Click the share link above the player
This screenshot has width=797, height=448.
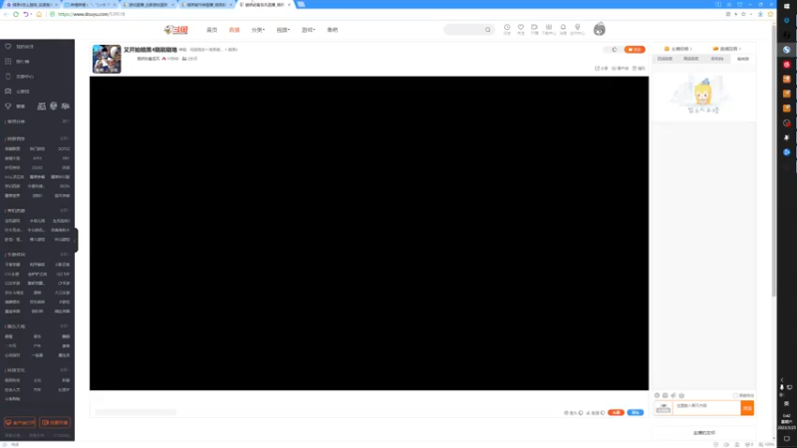[602, 68]
